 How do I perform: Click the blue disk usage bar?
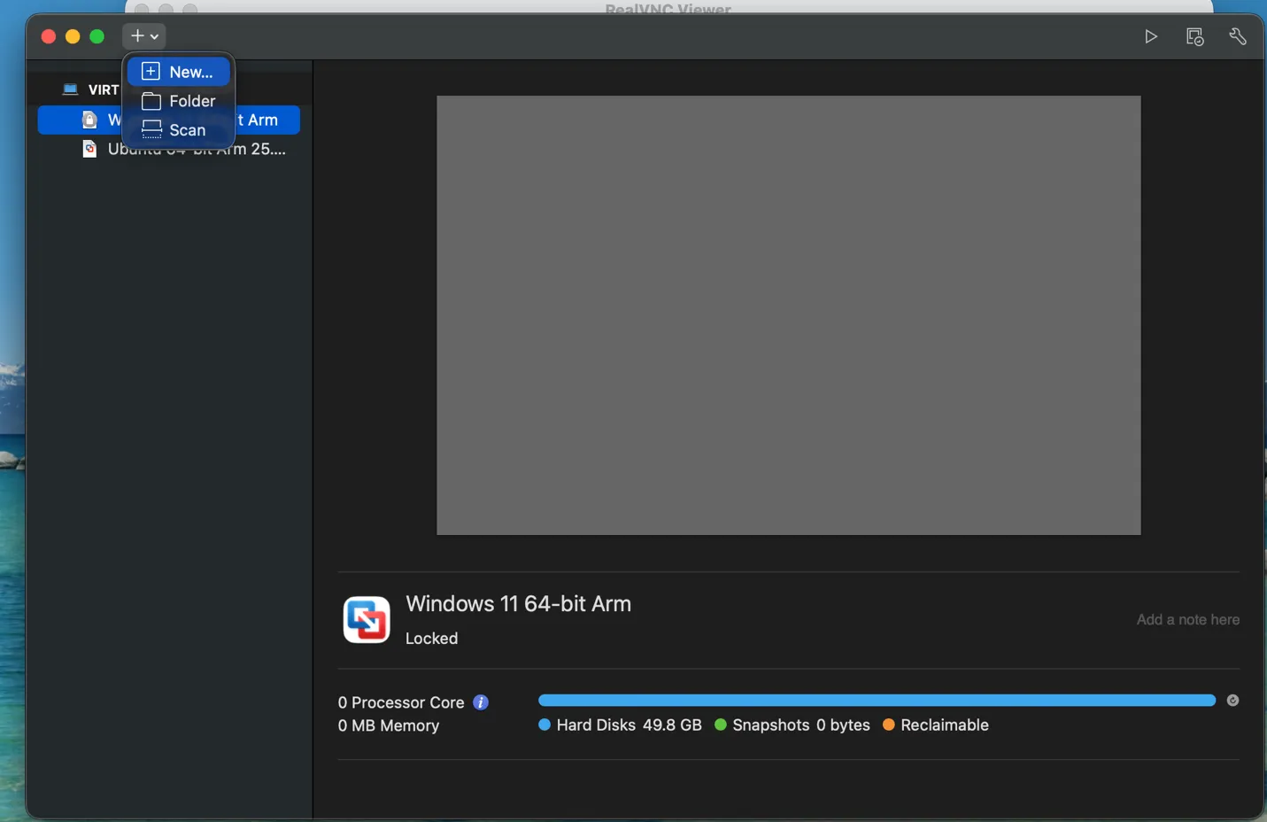coord(877,701)
